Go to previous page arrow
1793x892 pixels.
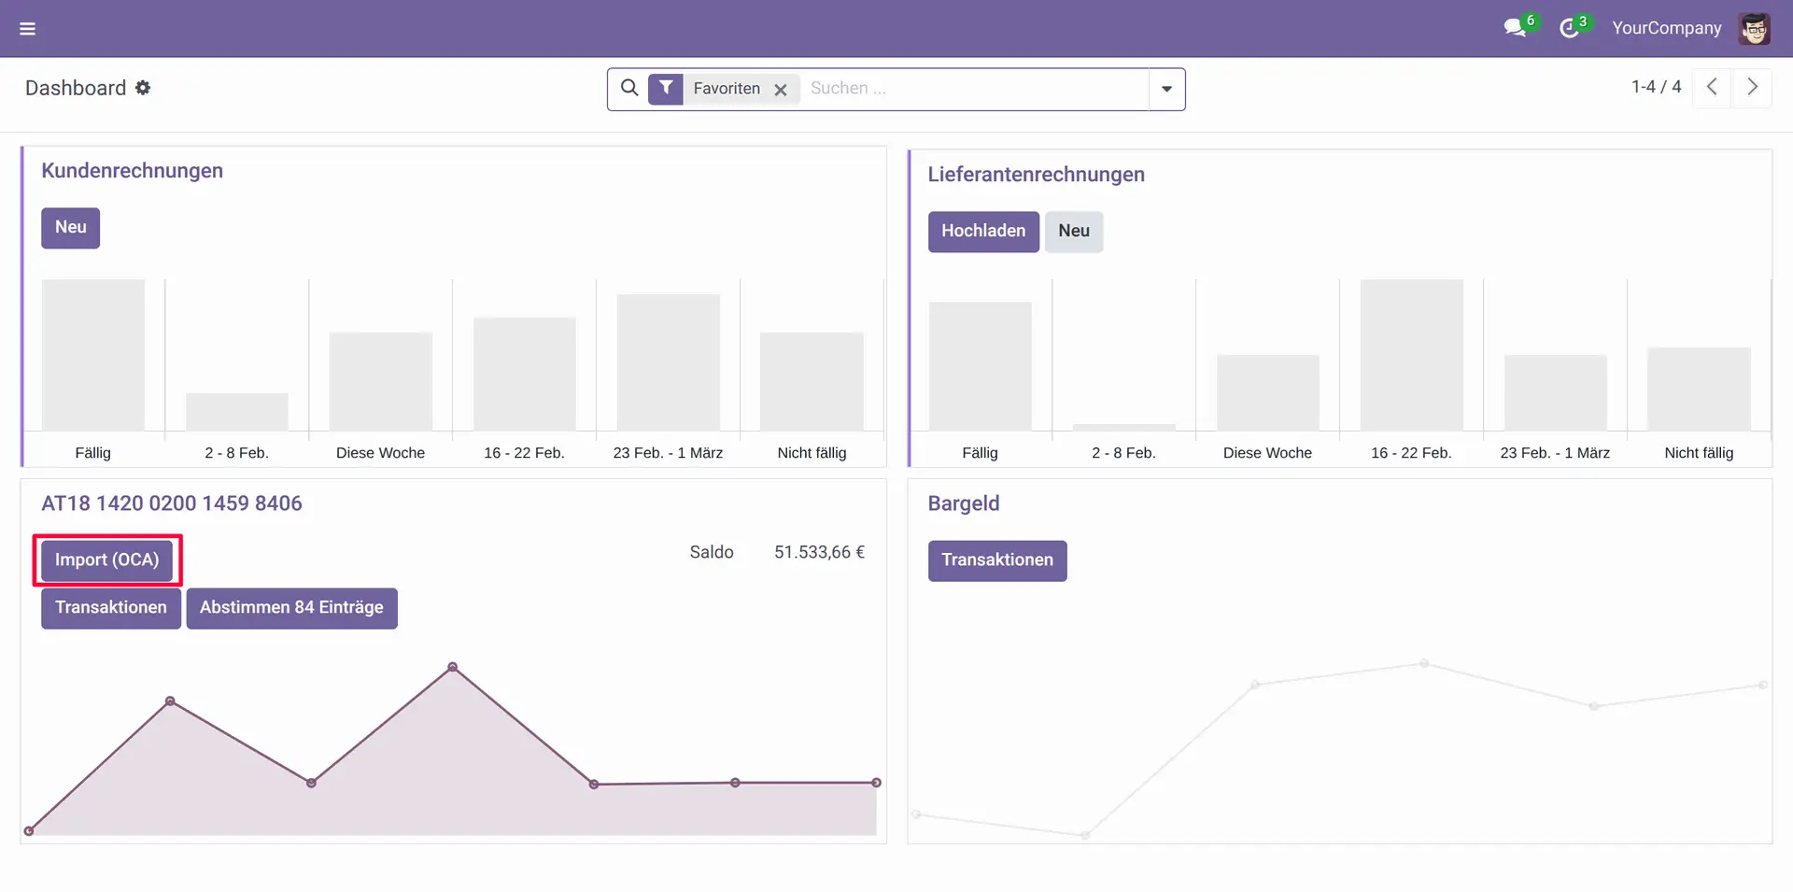click(x=1712, y=87)
